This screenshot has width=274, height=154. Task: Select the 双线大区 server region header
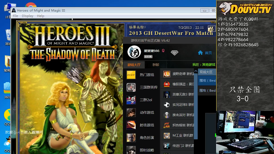207,72
